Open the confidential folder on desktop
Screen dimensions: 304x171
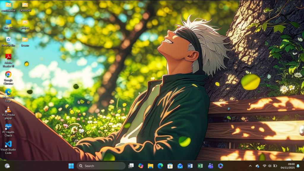coord(8,7)
